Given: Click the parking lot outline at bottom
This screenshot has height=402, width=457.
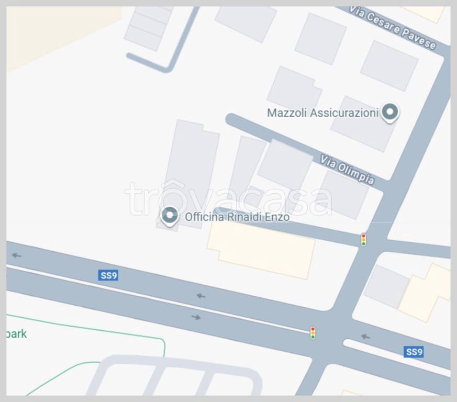Looking at the screenshot, I should point(174,375).
